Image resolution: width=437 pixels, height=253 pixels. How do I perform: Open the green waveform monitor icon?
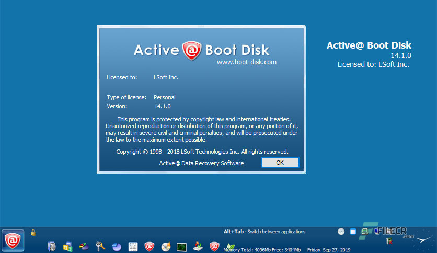tap(182, 247)
